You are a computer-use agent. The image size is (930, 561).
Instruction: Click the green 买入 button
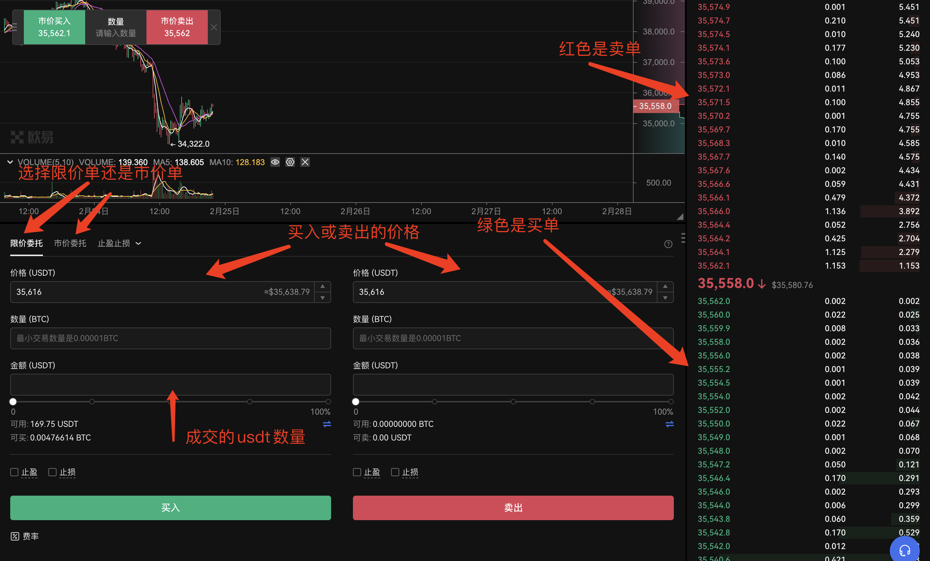tap(170, 508)
